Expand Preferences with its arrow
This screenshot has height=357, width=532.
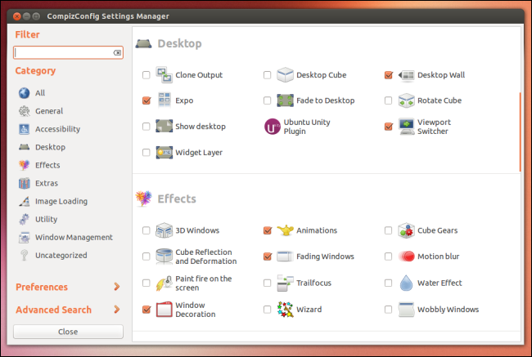pos(117,287)
